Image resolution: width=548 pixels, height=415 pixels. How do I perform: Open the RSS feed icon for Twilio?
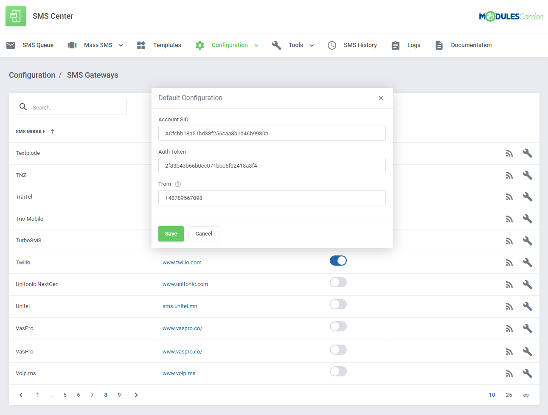coord(509,262)
